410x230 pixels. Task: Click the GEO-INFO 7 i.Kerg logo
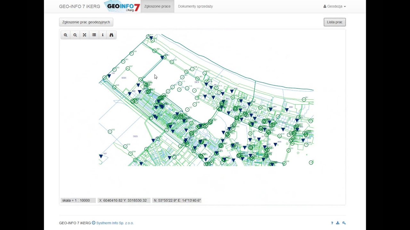(122, 6)
